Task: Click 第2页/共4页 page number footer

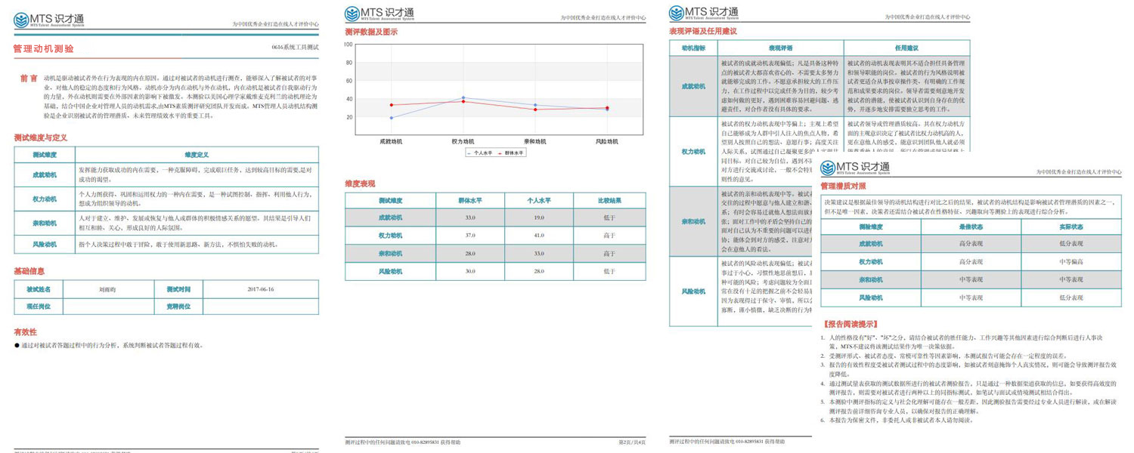Action: point(633,442)
